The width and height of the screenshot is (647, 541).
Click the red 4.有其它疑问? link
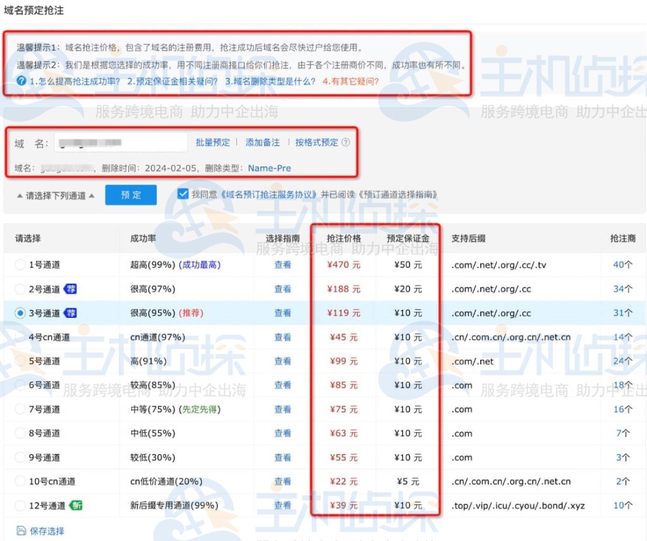[351, 82]
